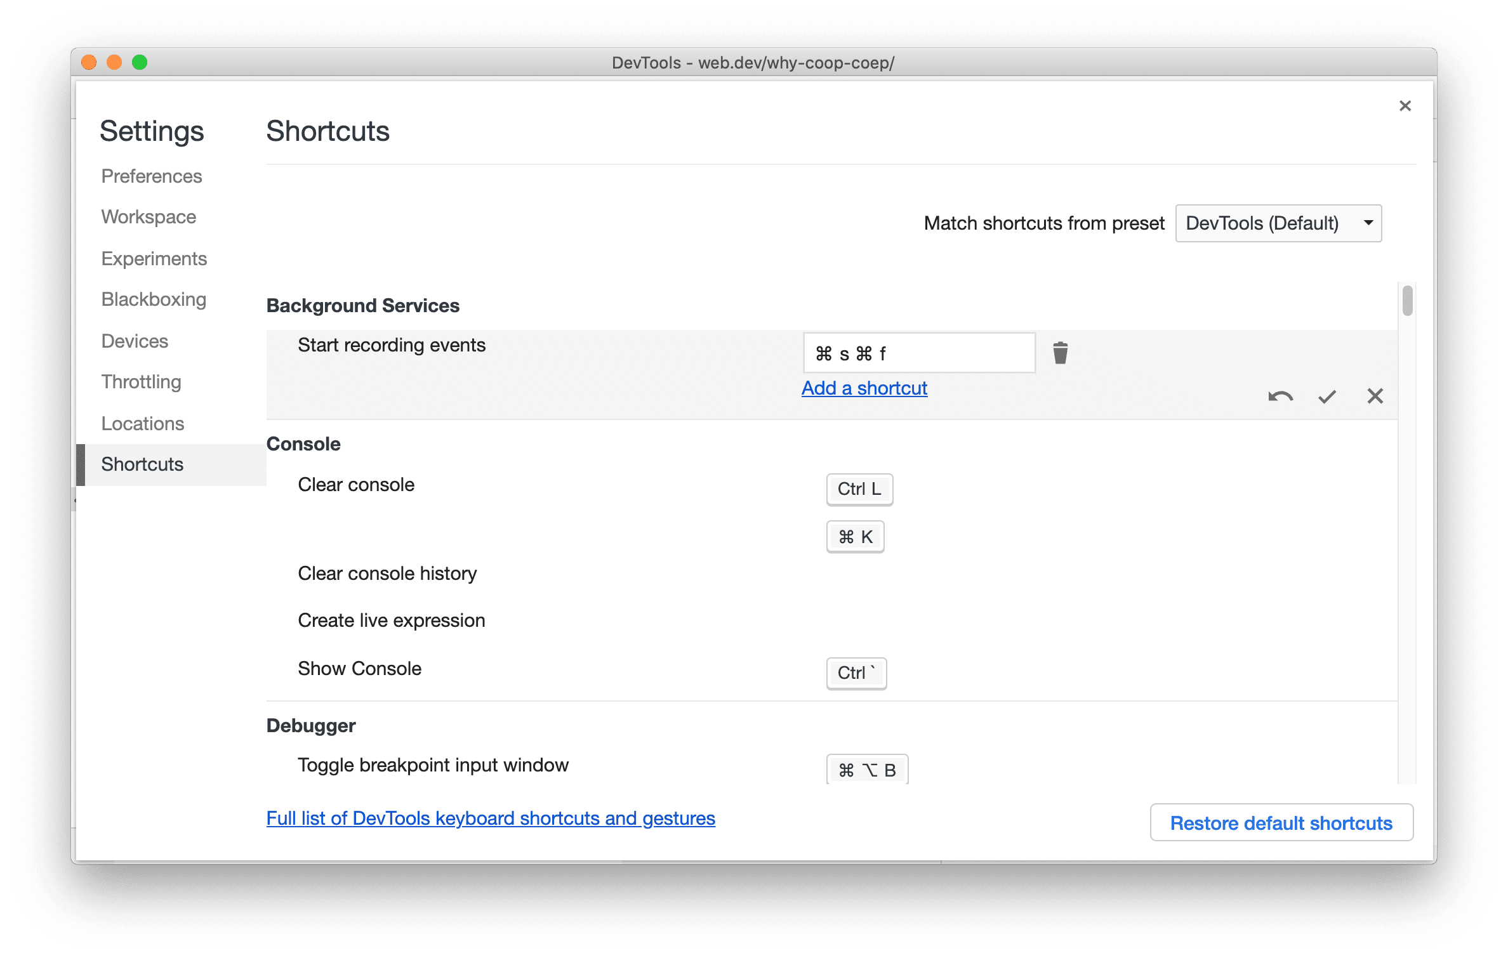Click the undo arrow icon
The height and width of the screenshot is (958, 1508).
click(x=1278, y=395)
